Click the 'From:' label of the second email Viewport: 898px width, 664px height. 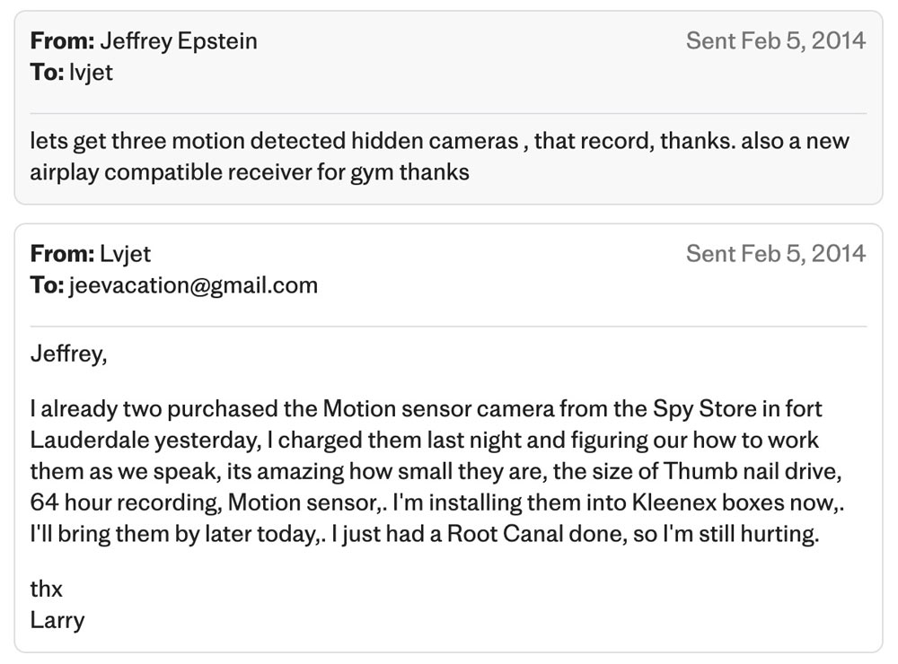click(x=62, y=254)
